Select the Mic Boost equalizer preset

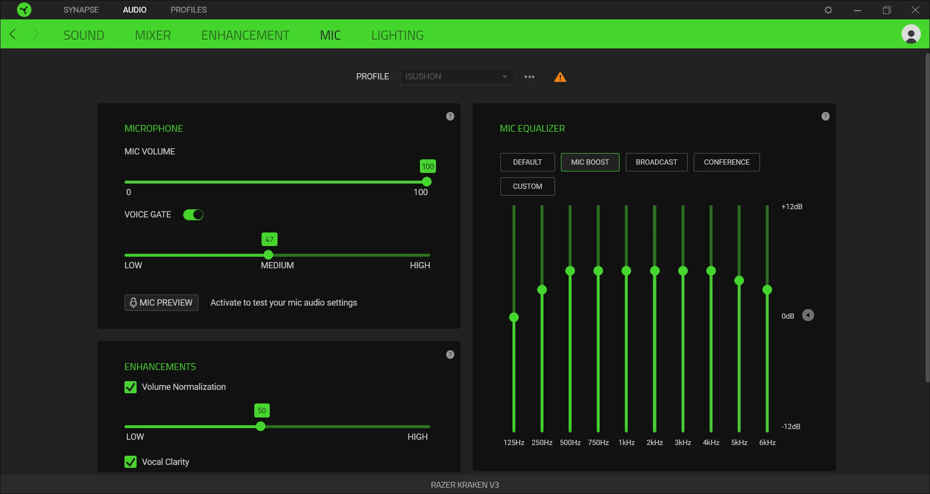590,162
